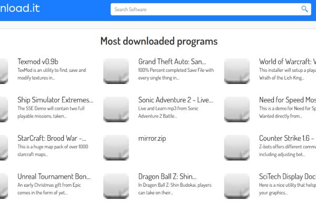
Task: Click the 'Z-bots offers different' description
Action: pyautogui.click(x=288, y=151)
